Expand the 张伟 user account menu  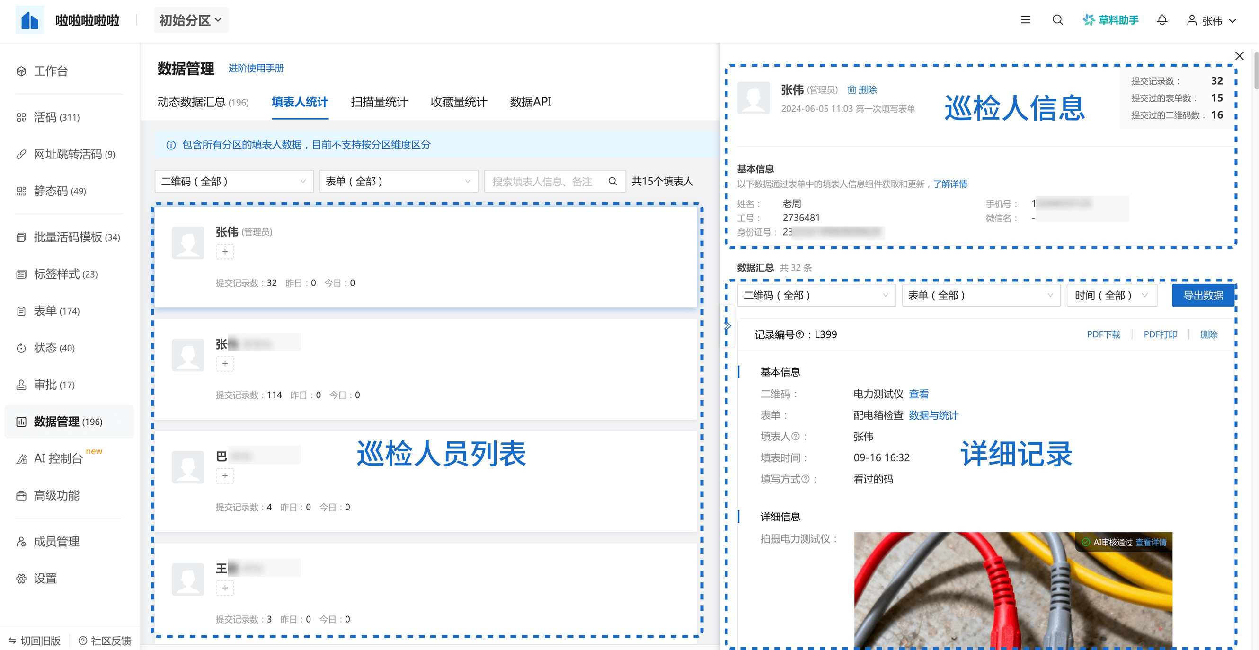[1212, 20]
